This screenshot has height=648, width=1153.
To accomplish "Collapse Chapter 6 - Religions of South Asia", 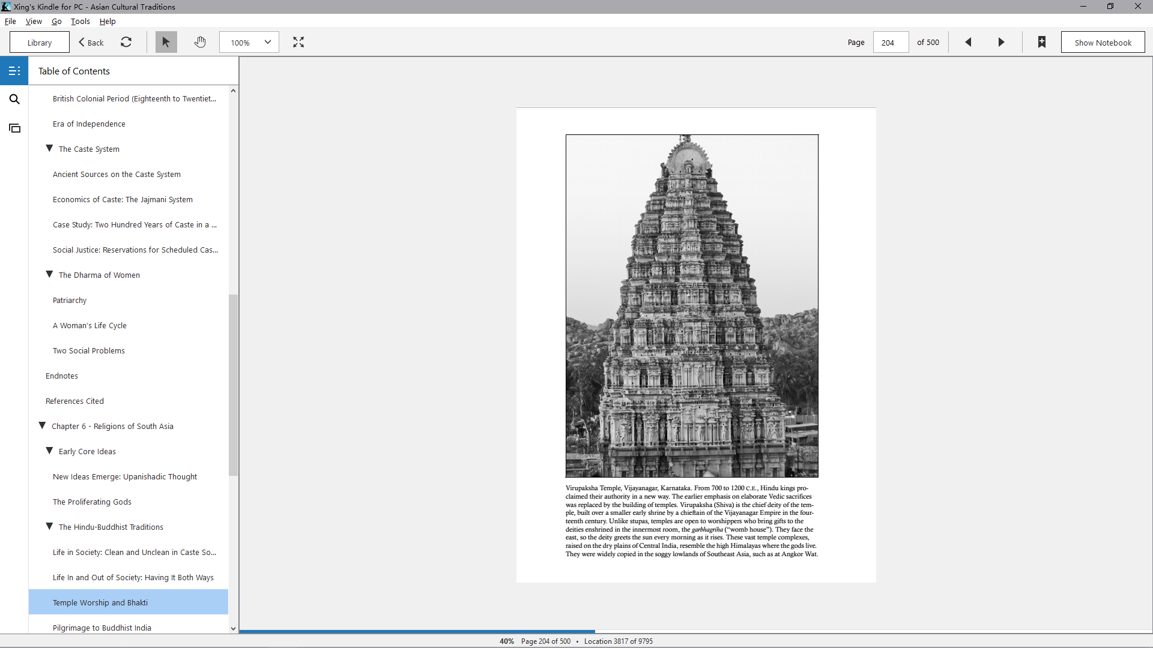I will pyautogui.click(x=42, y=425).
